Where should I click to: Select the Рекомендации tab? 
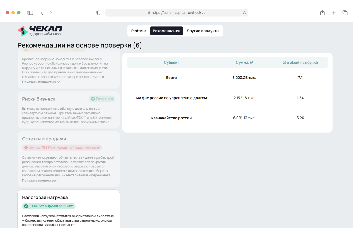pyautogui.click(x=166, y=31)
